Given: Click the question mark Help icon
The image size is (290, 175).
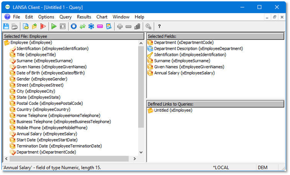Looking at the screenshot, I should tap(159, 26).
